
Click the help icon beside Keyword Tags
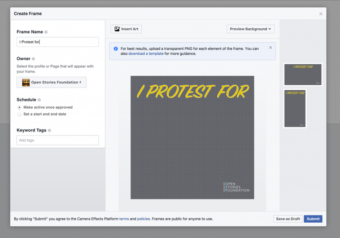(x=50, y=130)
